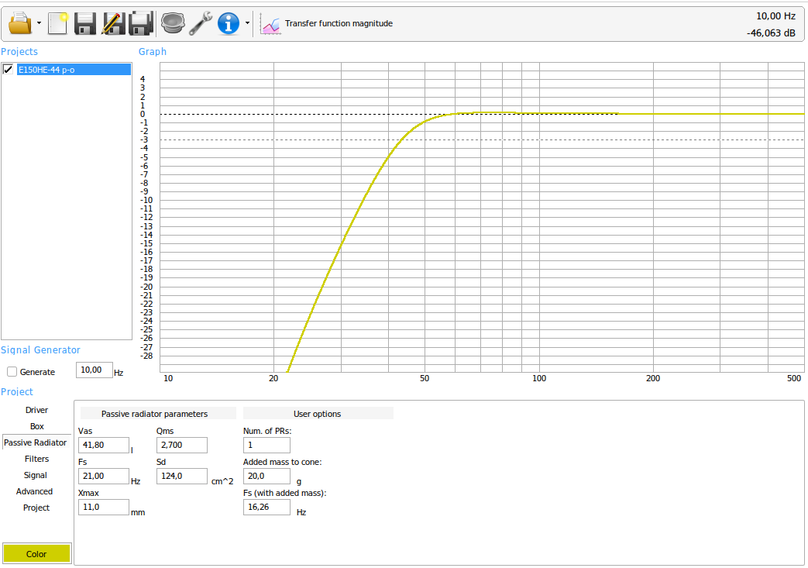This screenshot has width=808, height=568.
Task: Create a new project with the blank page icon
Action: (58, 23)
